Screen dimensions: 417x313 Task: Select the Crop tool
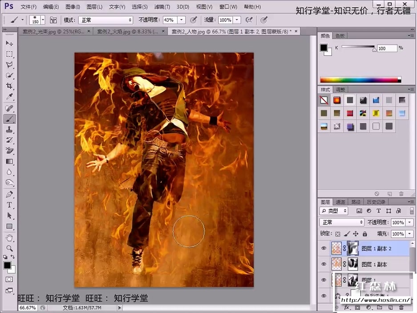[x=9, y=85]
